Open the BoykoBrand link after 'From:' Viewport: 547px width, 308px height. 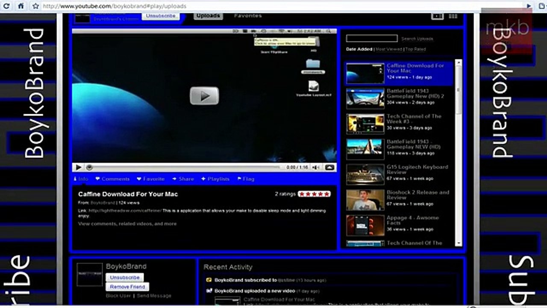point(103,203)
